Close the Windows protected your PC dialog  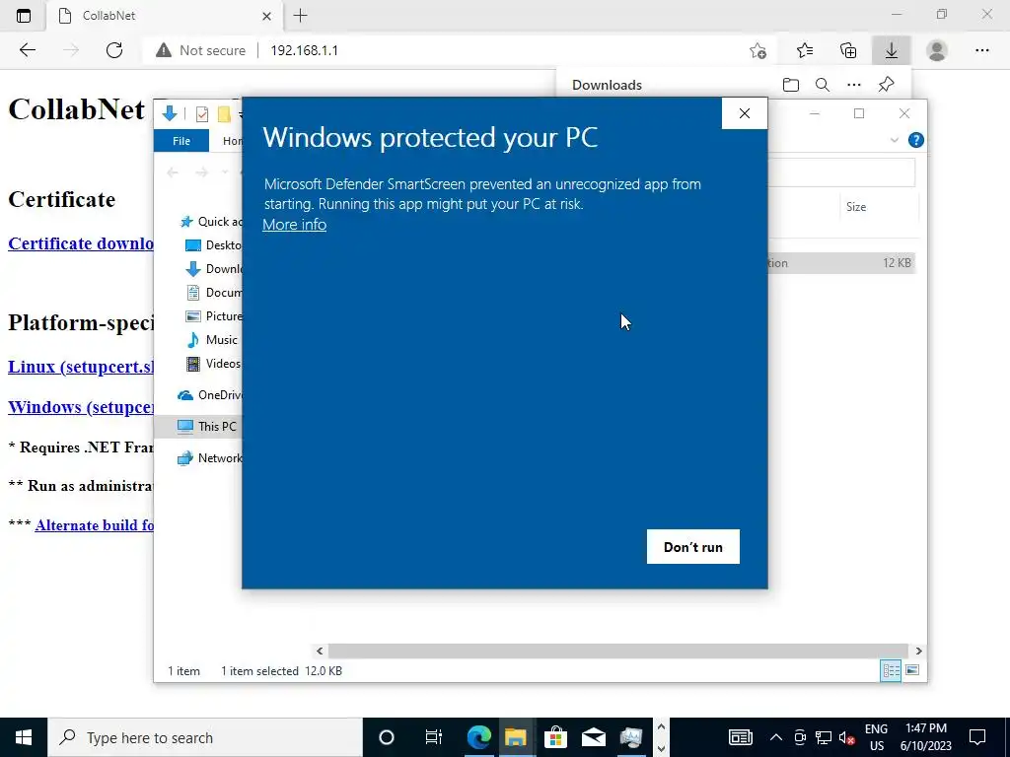click(745, 113)
